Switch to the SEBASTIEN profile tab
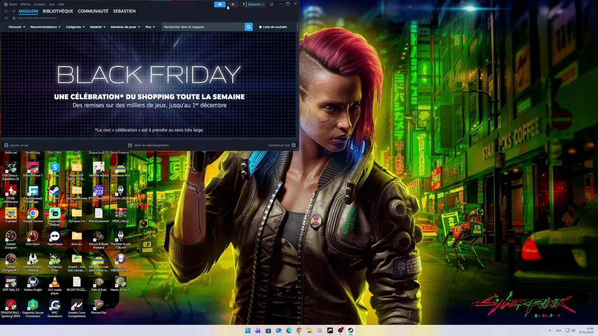 click(124, 11)
